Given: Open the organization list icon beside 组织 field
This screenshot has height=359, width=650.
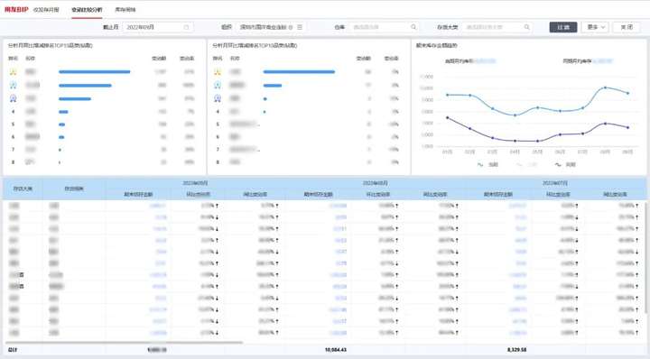Looking at the screenshot, I should tap(300, 27).
